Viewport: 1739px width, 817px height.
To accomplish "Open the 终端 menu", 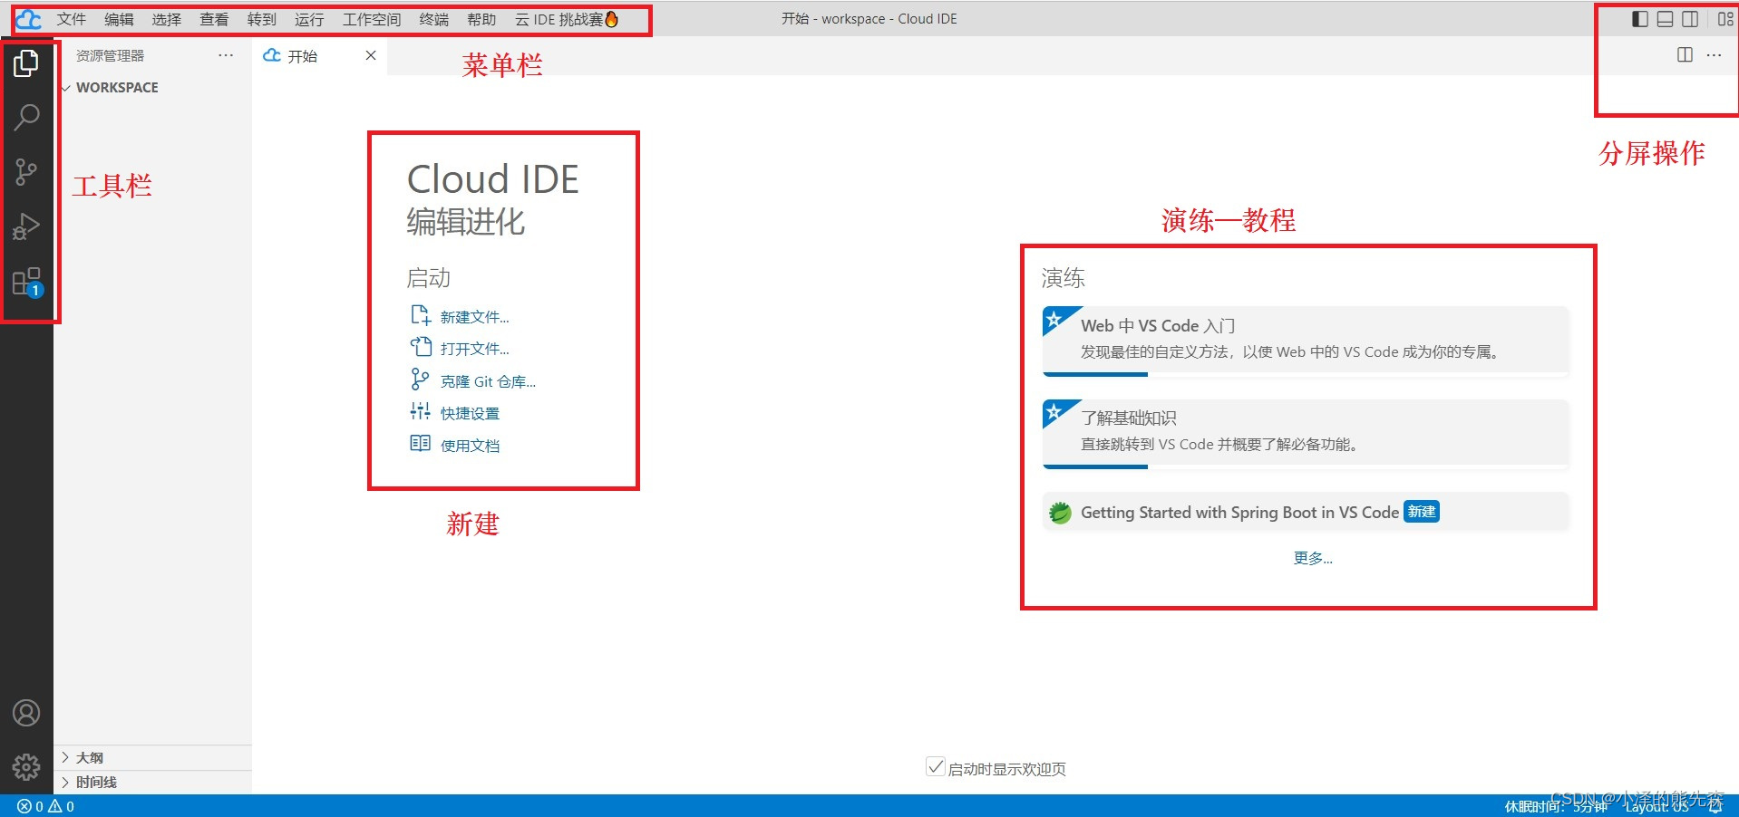I will pos(434,19).
